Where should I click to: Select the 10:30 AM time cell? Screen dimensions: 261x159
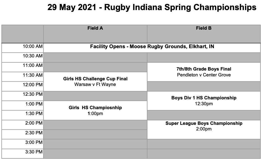click(22, 57)
